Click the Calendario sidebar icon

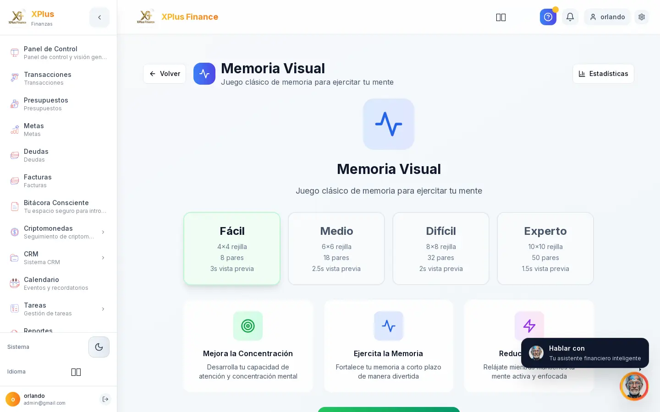tap(15, 283)
